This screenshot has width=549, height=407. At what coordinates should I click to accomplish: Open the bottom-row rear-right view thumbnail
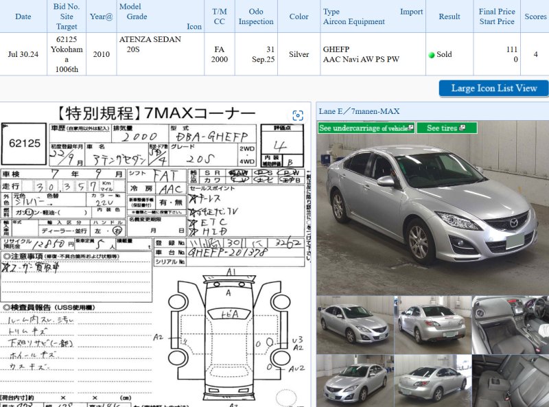(x=432, y=380)
